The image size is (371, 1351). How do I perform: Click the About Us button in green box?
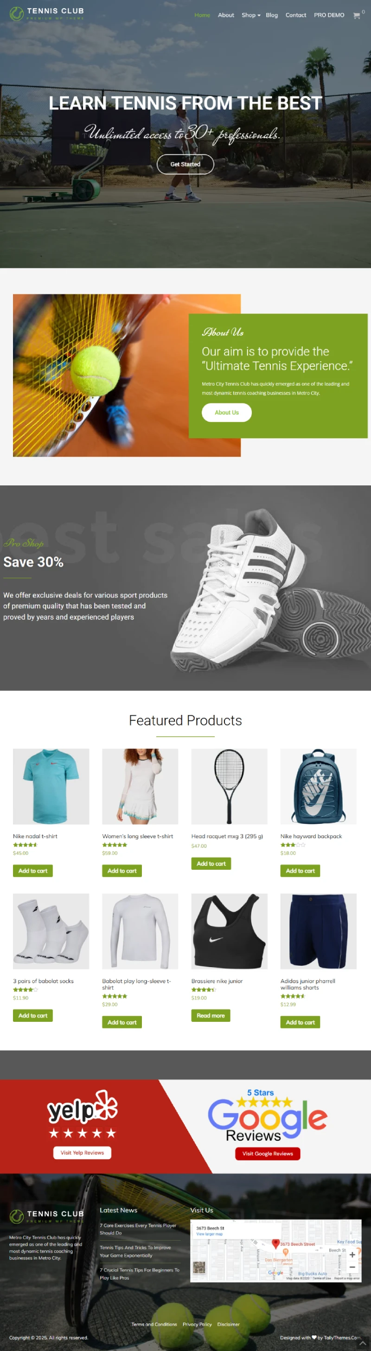coord(227,413)
